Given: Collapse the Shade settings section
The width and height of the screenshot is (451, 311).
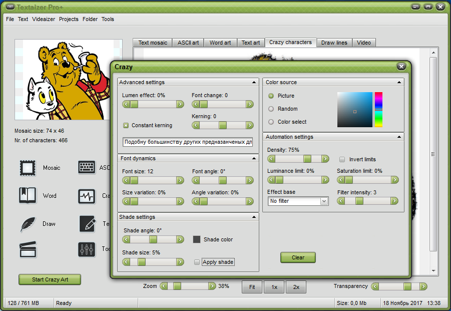Looking at the screenshot, I should click(x=254, y=217).
